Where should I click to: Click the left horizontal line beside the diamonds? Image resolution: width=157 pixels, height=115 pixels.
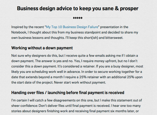pyautogui.click(x=53, y=18)
